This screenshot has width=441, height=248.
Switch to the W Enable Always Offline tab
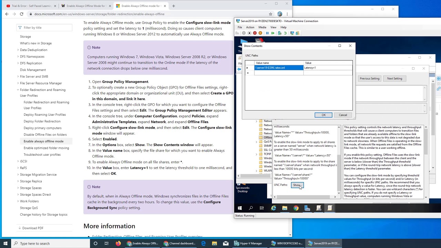click(x=85, y=6)
